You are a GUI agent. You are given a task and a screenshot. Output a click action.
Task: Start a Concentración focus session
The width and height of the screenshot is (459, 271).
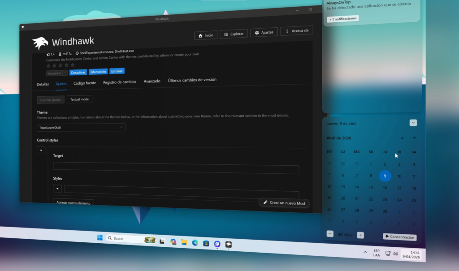tap(399, 237)
